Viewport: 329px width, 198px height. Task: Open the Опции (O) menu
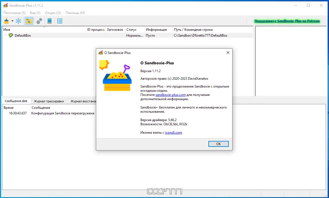[53, 13]
